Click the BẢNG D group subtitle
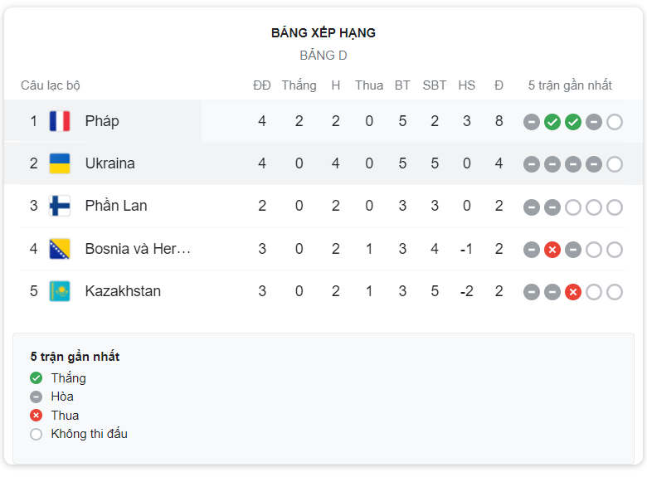 click(323, 56)
